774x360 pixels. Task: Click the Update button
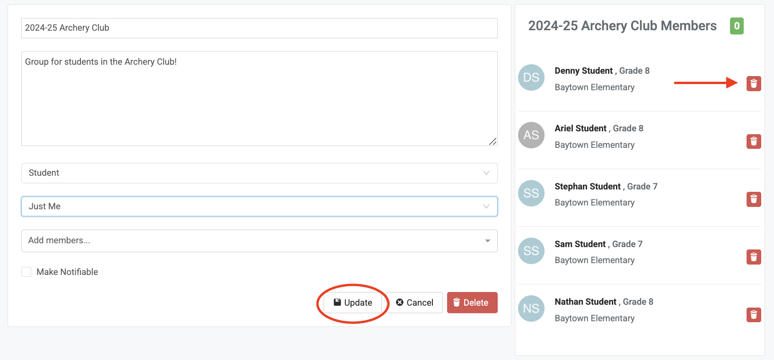point(353,302)
